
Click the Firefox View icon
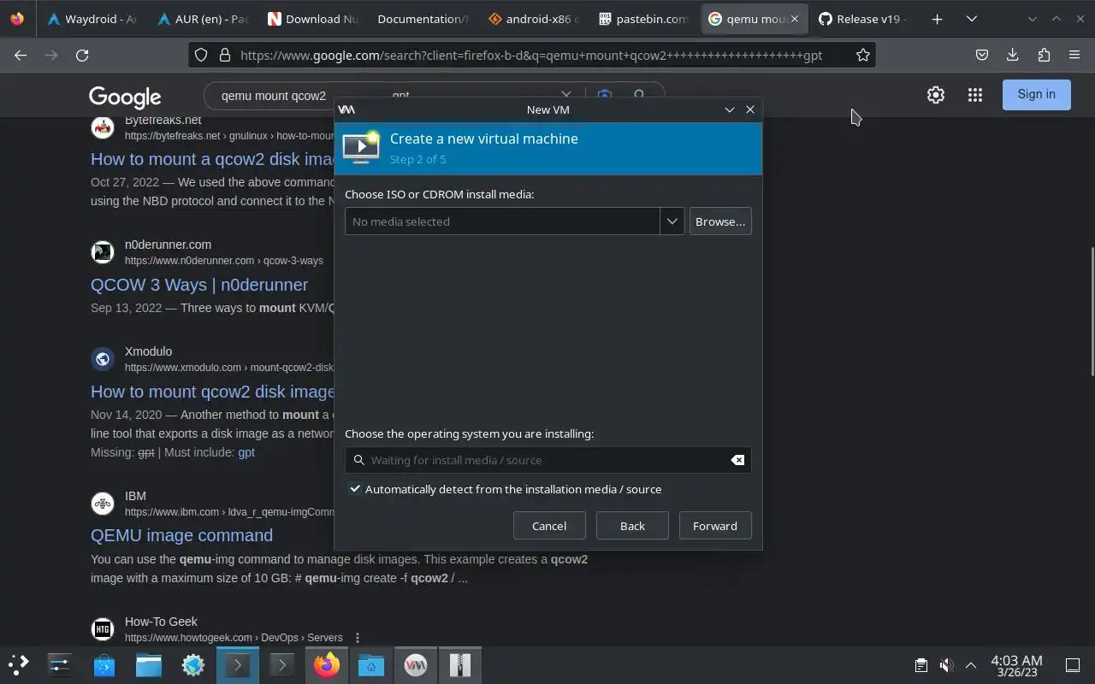[x=17, y=19]
